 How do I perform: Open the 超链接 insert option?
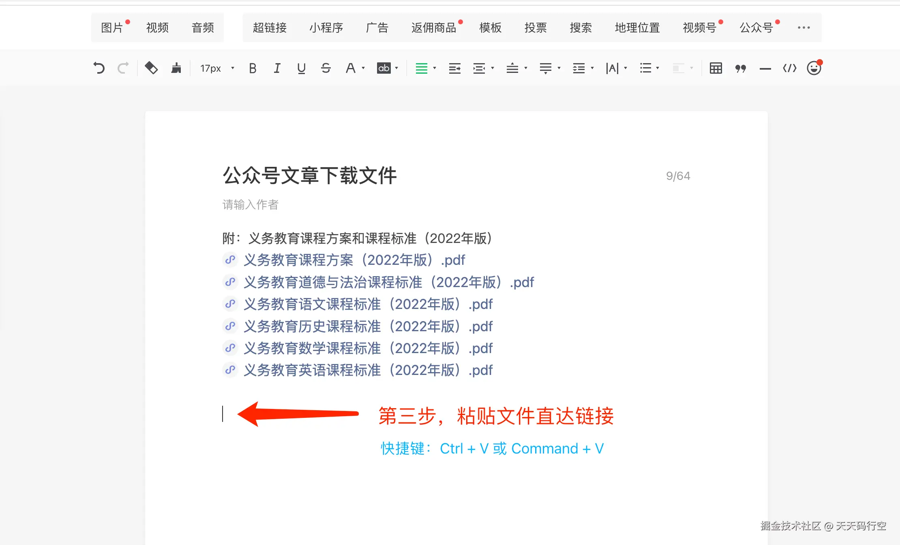coord(270,28)
